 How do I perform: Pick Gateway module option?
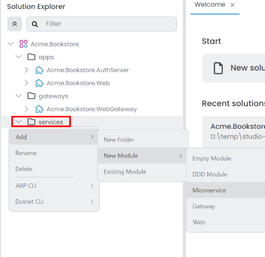(226, 206)
